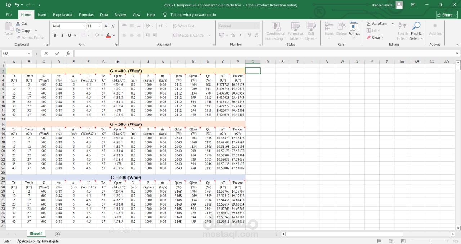Toggle bold formatting
The image size is (461, 244).
[x=55, y=35]
